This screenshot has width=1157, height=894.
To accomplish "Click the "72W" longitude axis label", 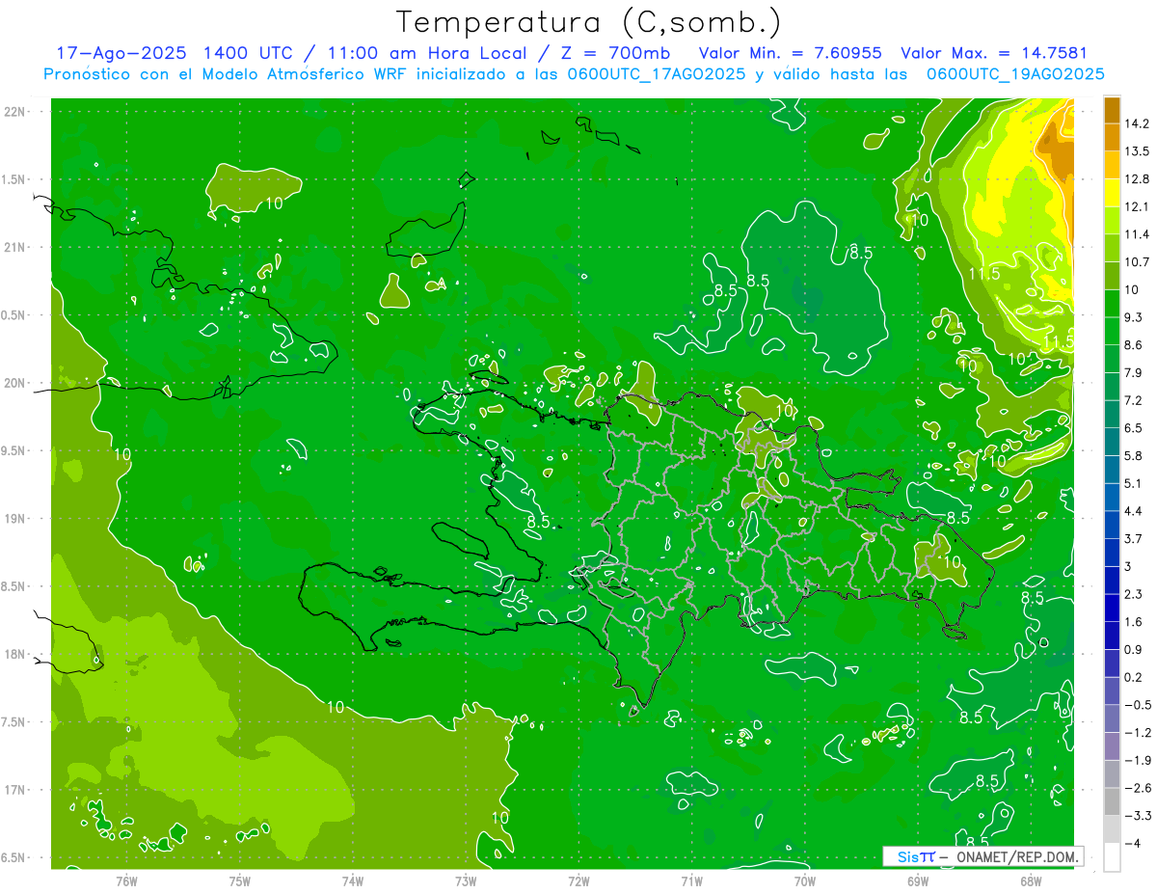I will (578, 881).
